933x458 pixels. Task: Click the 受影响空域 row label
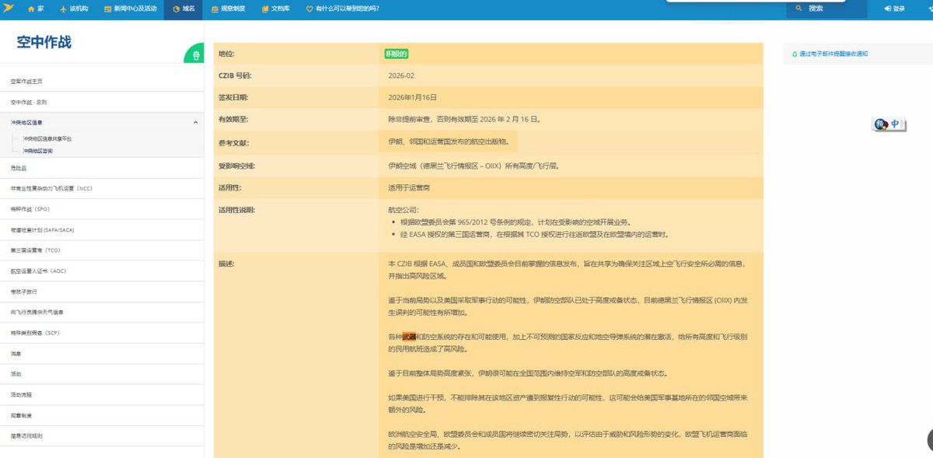[x=236, y=166]
